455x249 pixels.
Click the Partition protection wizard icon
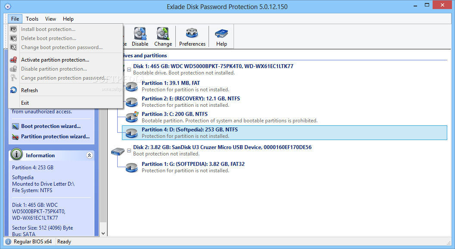[x=16, y=137]
